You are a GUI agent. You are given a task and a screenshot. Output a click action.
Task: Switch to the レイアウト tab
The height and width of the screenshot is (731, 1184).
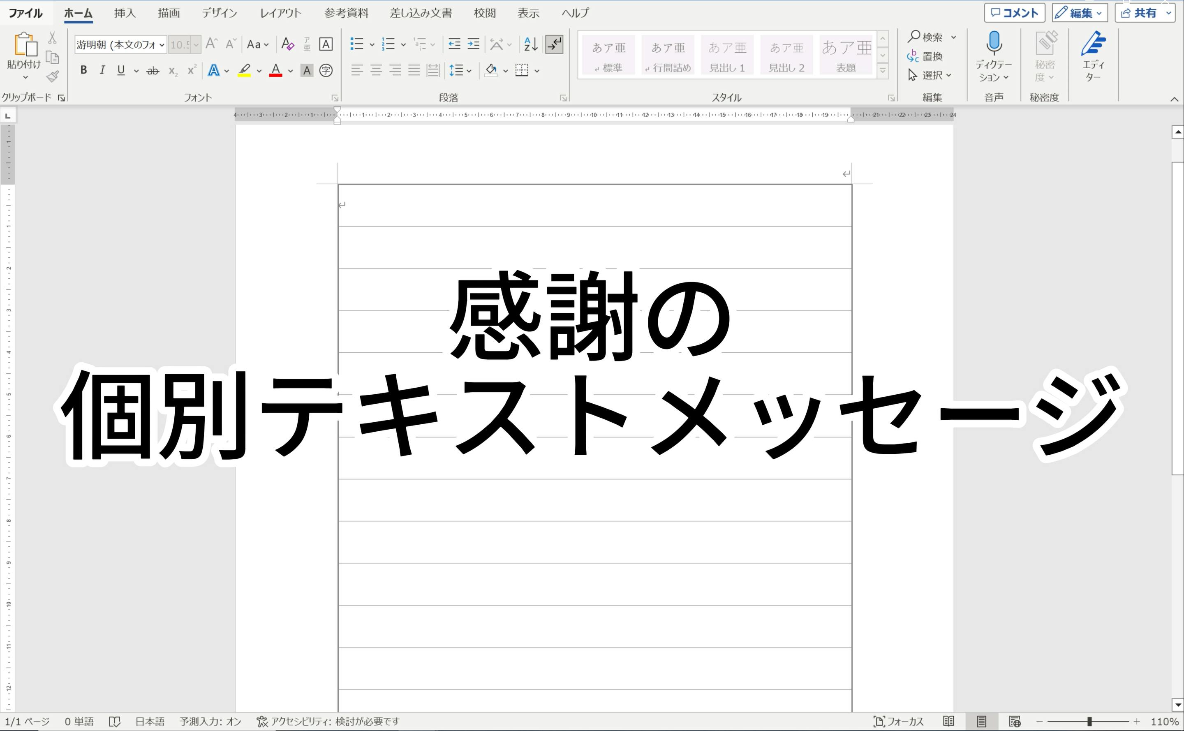tap(280, 13)
